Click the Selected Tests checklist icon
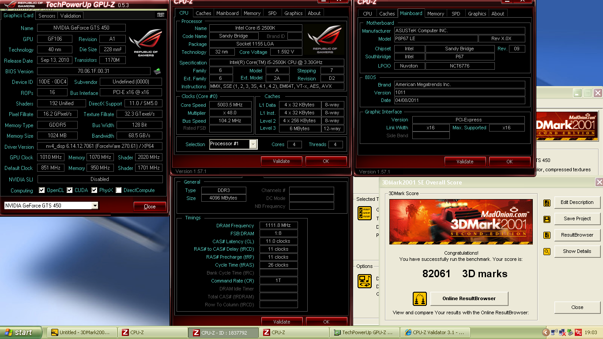The width and height of the screenshot is (603, 339). point(364,214)
